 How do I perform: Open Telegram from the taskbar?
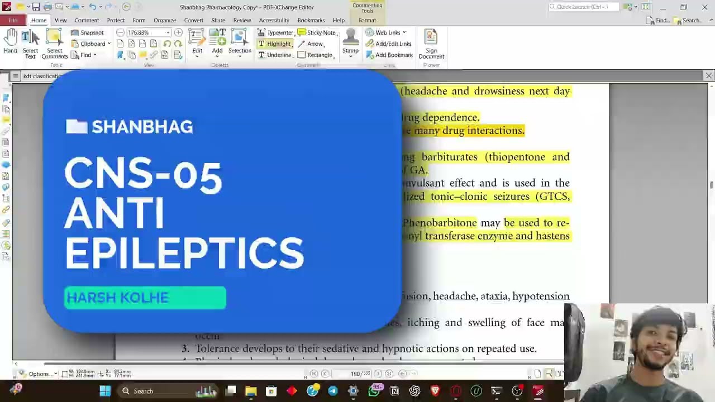point(333,391)
